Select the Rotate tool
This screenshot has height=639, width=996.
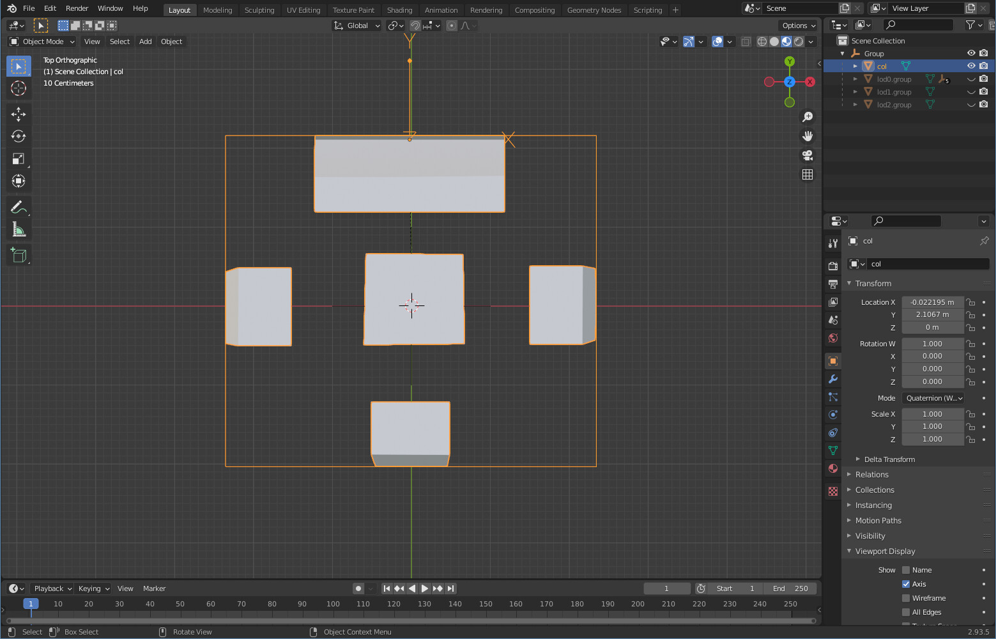tap(19, 136)
